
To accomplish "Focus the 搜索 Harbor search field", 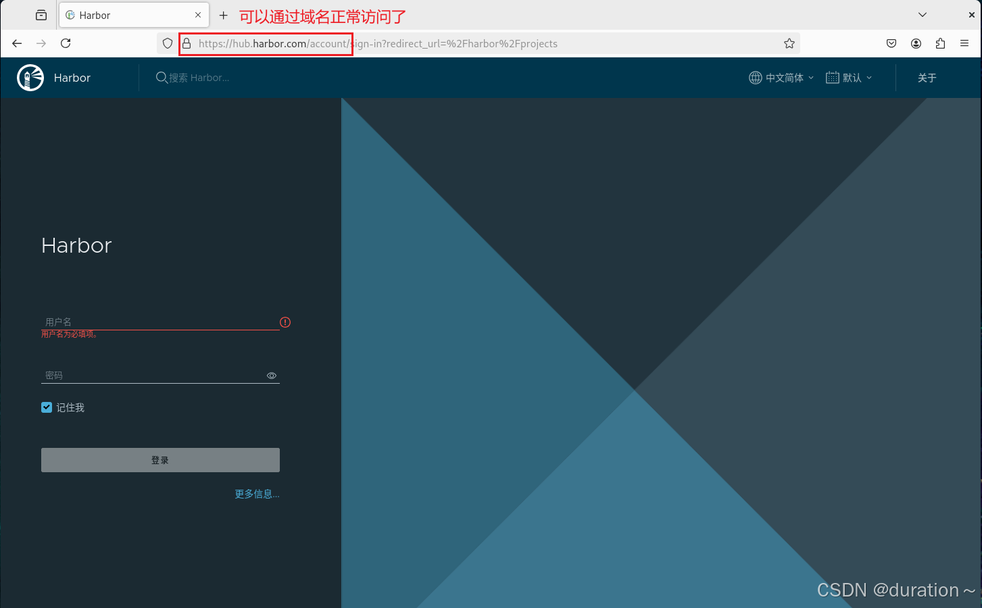I will click(x=199, y=78).
